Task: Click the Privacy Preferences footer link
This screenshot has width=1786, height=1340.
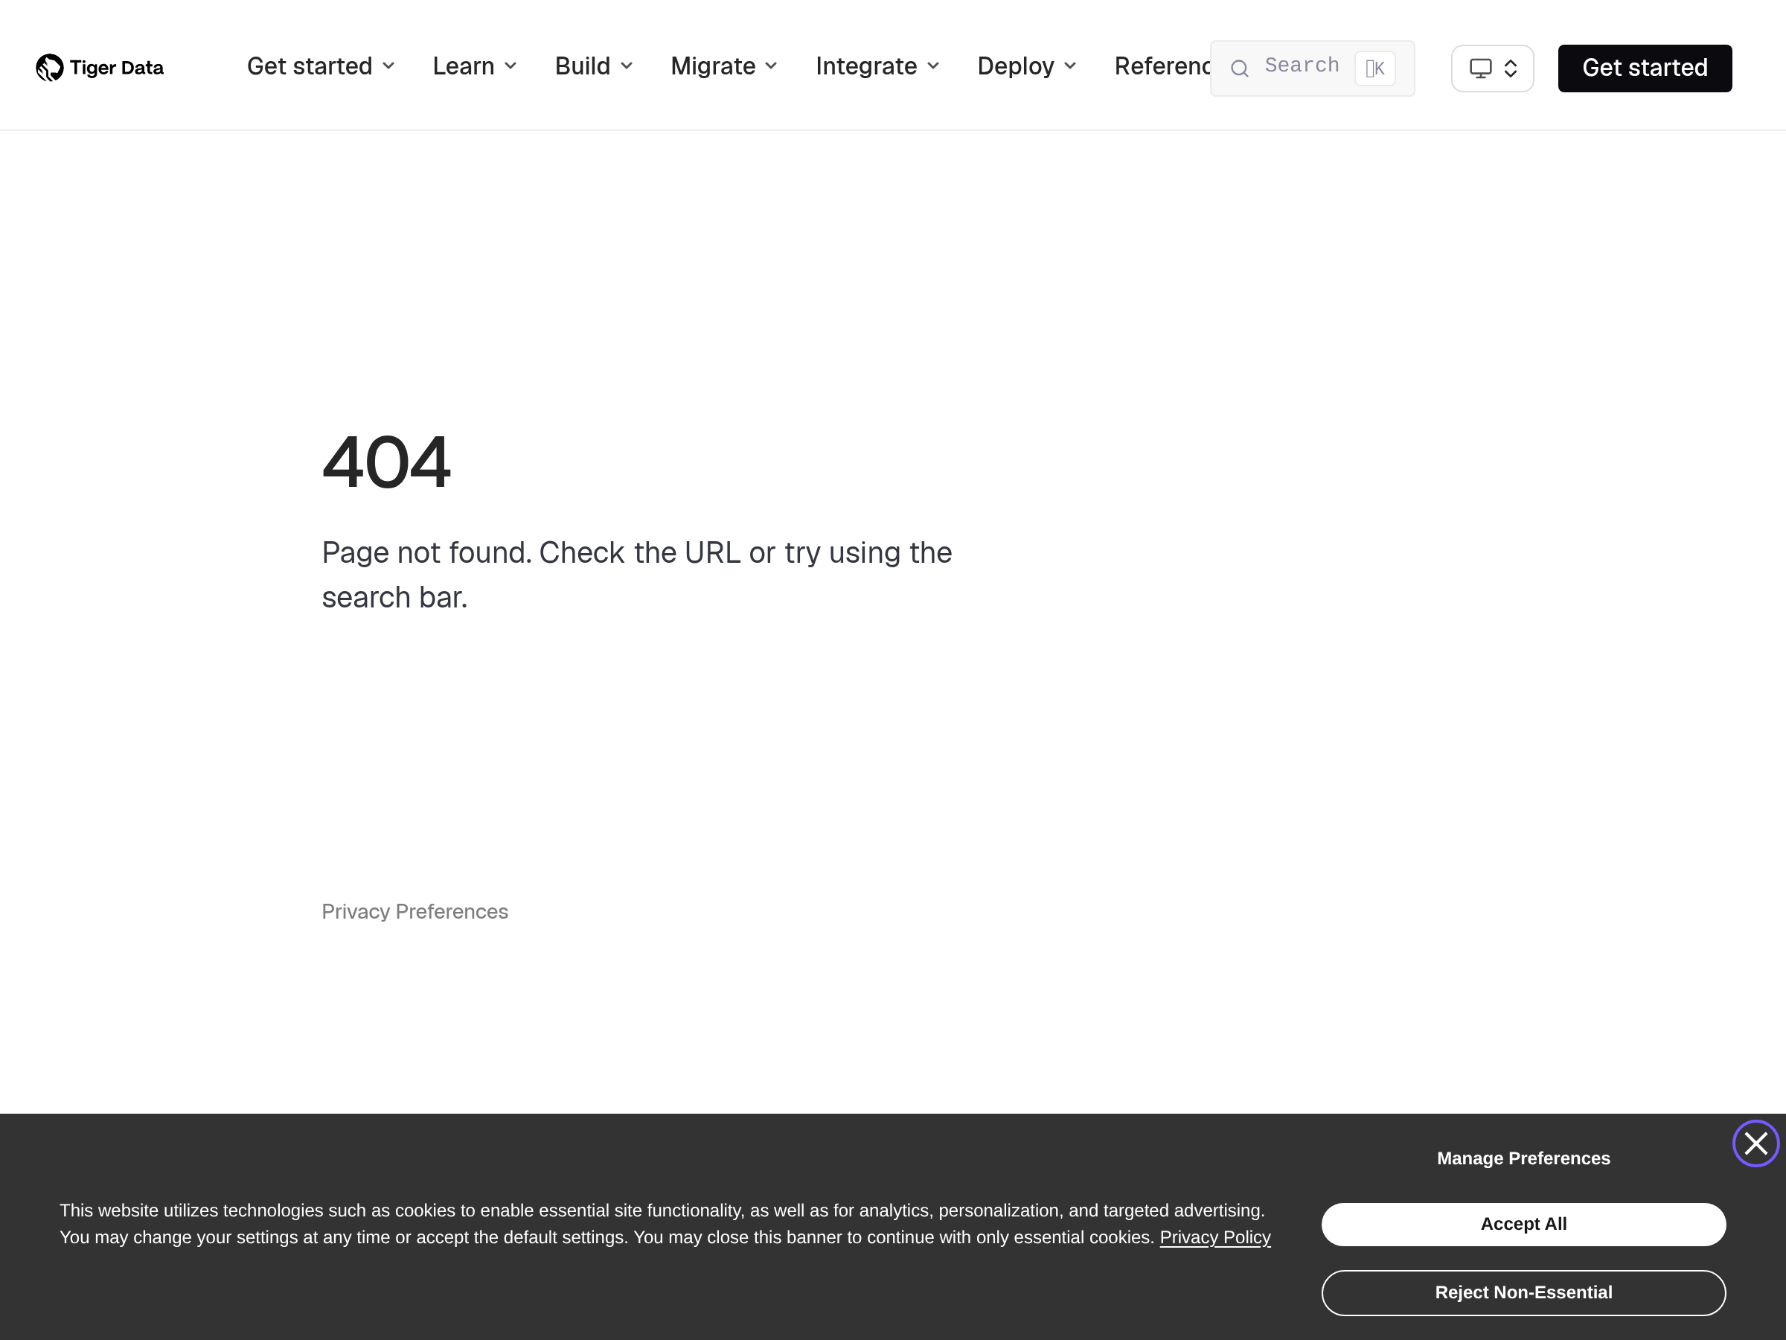Action: [415, 911]
